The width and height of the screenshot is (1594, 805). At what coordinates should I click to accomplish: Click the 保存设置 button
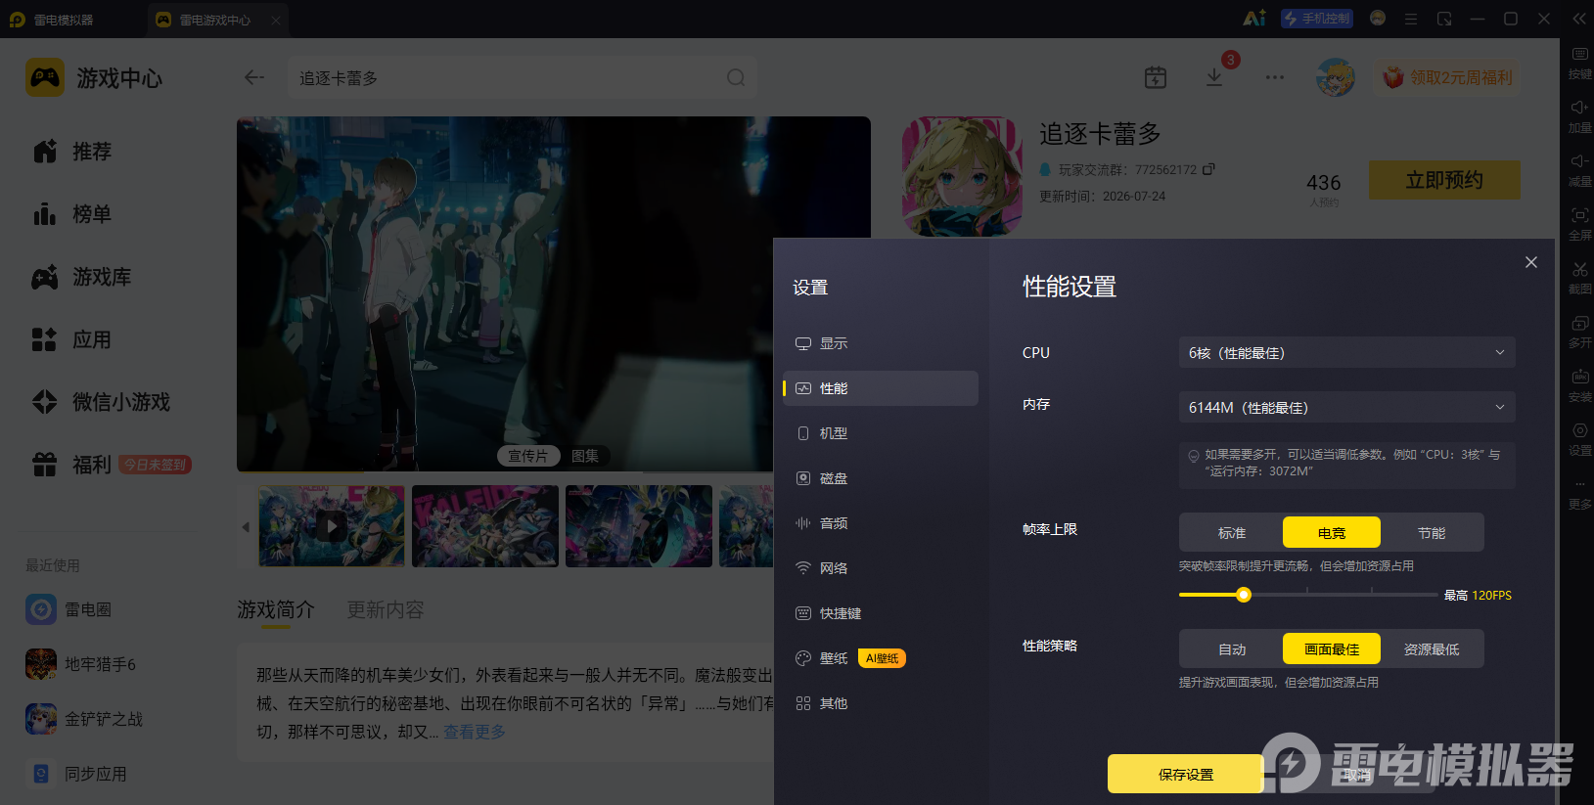click(x=1186, y=774)
